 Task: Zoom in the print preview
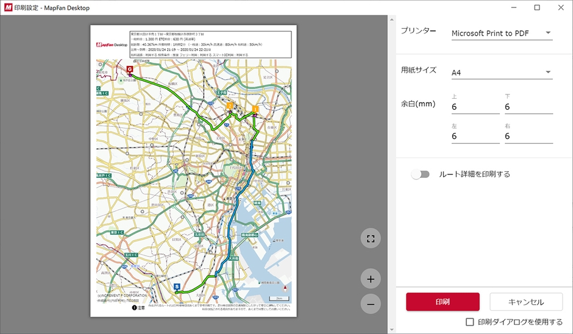(x=371, y=280)
